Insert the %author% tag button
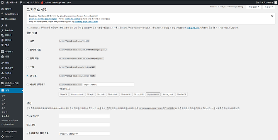This screenshot has width=278, height=140. click(x=181, y=95)
